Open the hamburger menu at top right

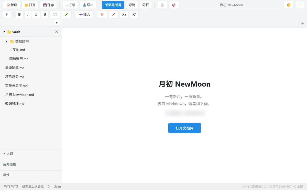pyautogui.click(x=300, y=5)
